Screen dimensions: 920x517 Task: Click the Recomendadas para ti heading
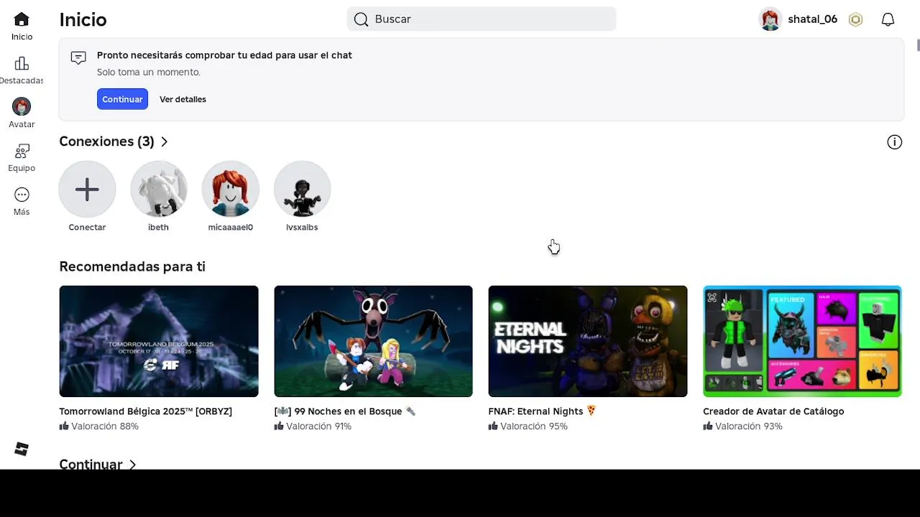click(132, 266)
